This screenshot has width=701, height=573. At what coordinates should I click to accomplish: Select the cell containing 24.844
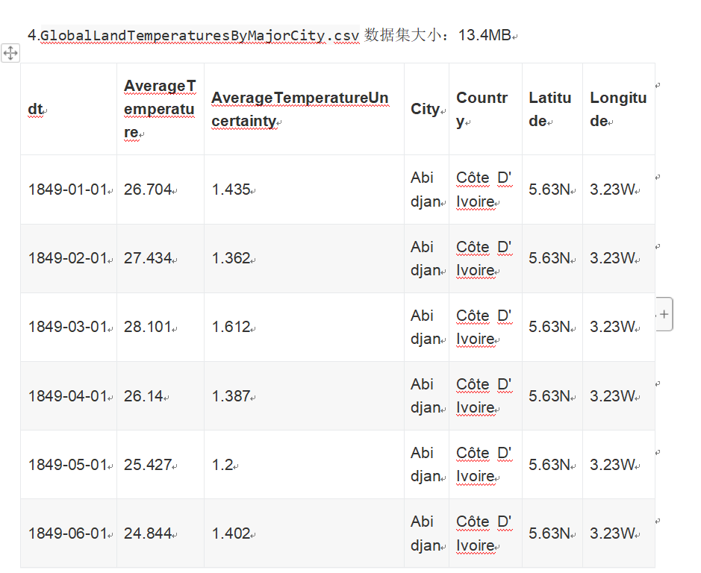tap(148, 533)
